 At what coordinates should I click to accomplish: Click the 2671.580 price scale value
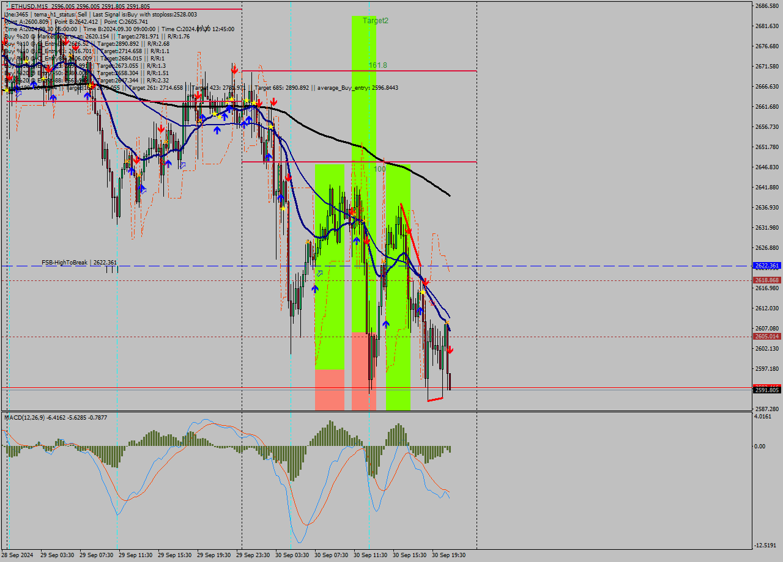point(767,67)
